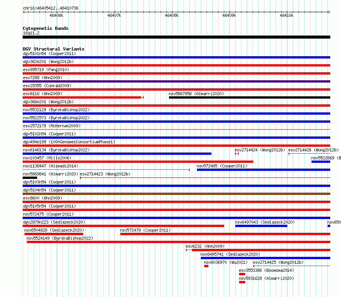This screenshot has height=297, width=341.
Task: Select nsv6146134 (ByrskaBishop2022) label
Action: [56, 150]
